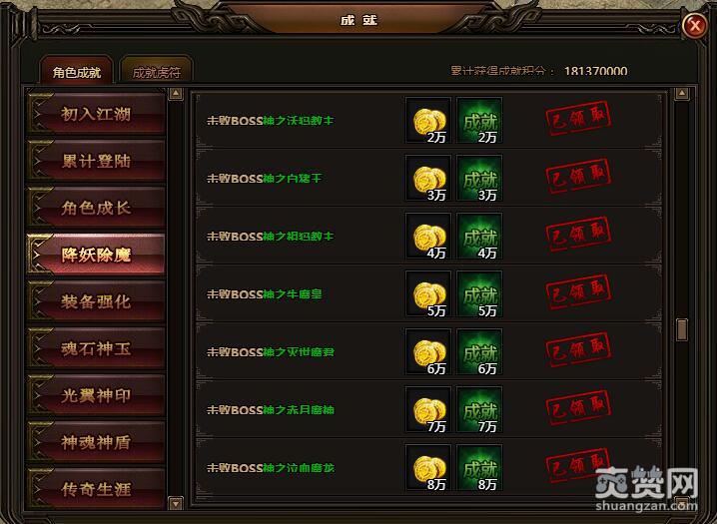Close the achievement window with red X
Viewport: 717px width, 524px height.
click(695, 25)
